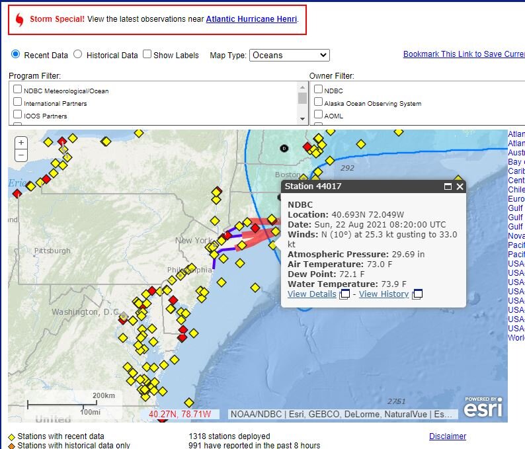The height and width of the screenshot is (449, 525).
Task: Open the View History link
Action: pyautogui.click(x=384, y=294)
